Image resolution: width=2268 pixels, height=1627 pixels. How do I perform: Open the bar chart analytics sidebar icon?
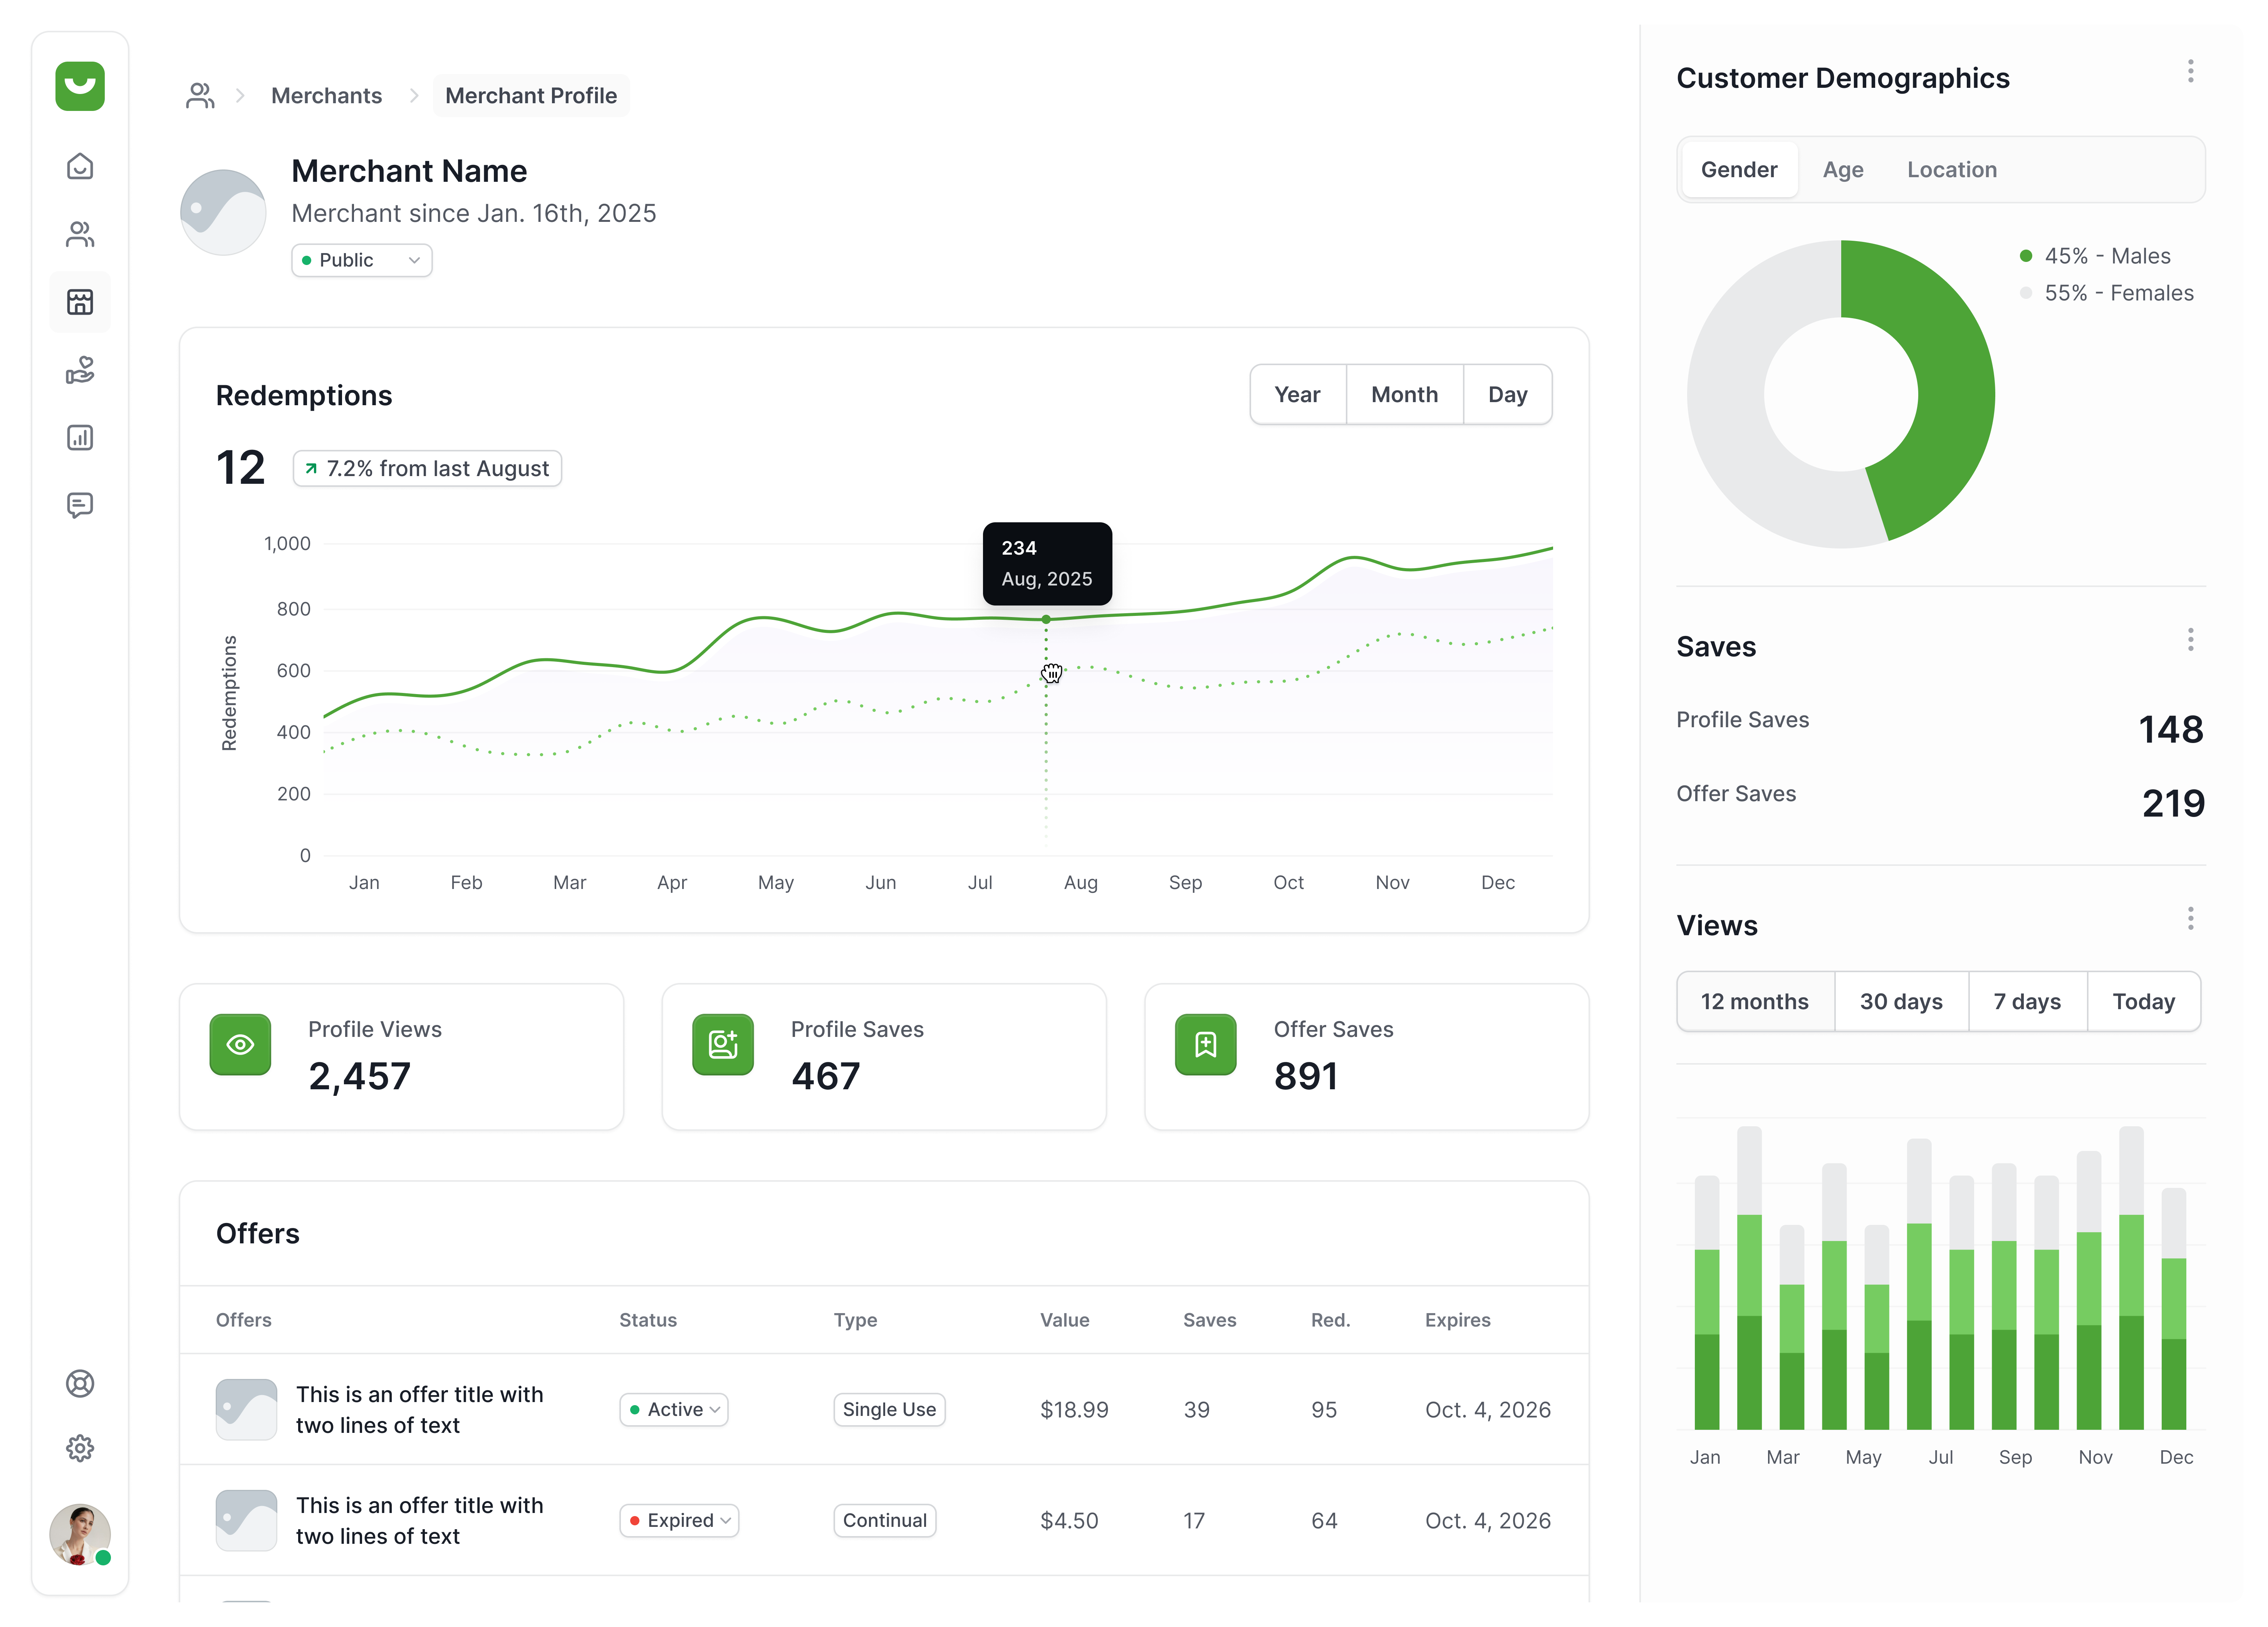coord(80,438)
